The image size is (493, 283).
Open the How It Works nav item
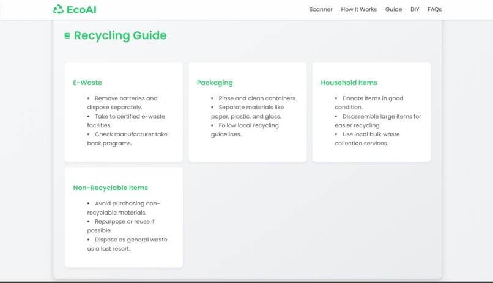tap(359, 9)
